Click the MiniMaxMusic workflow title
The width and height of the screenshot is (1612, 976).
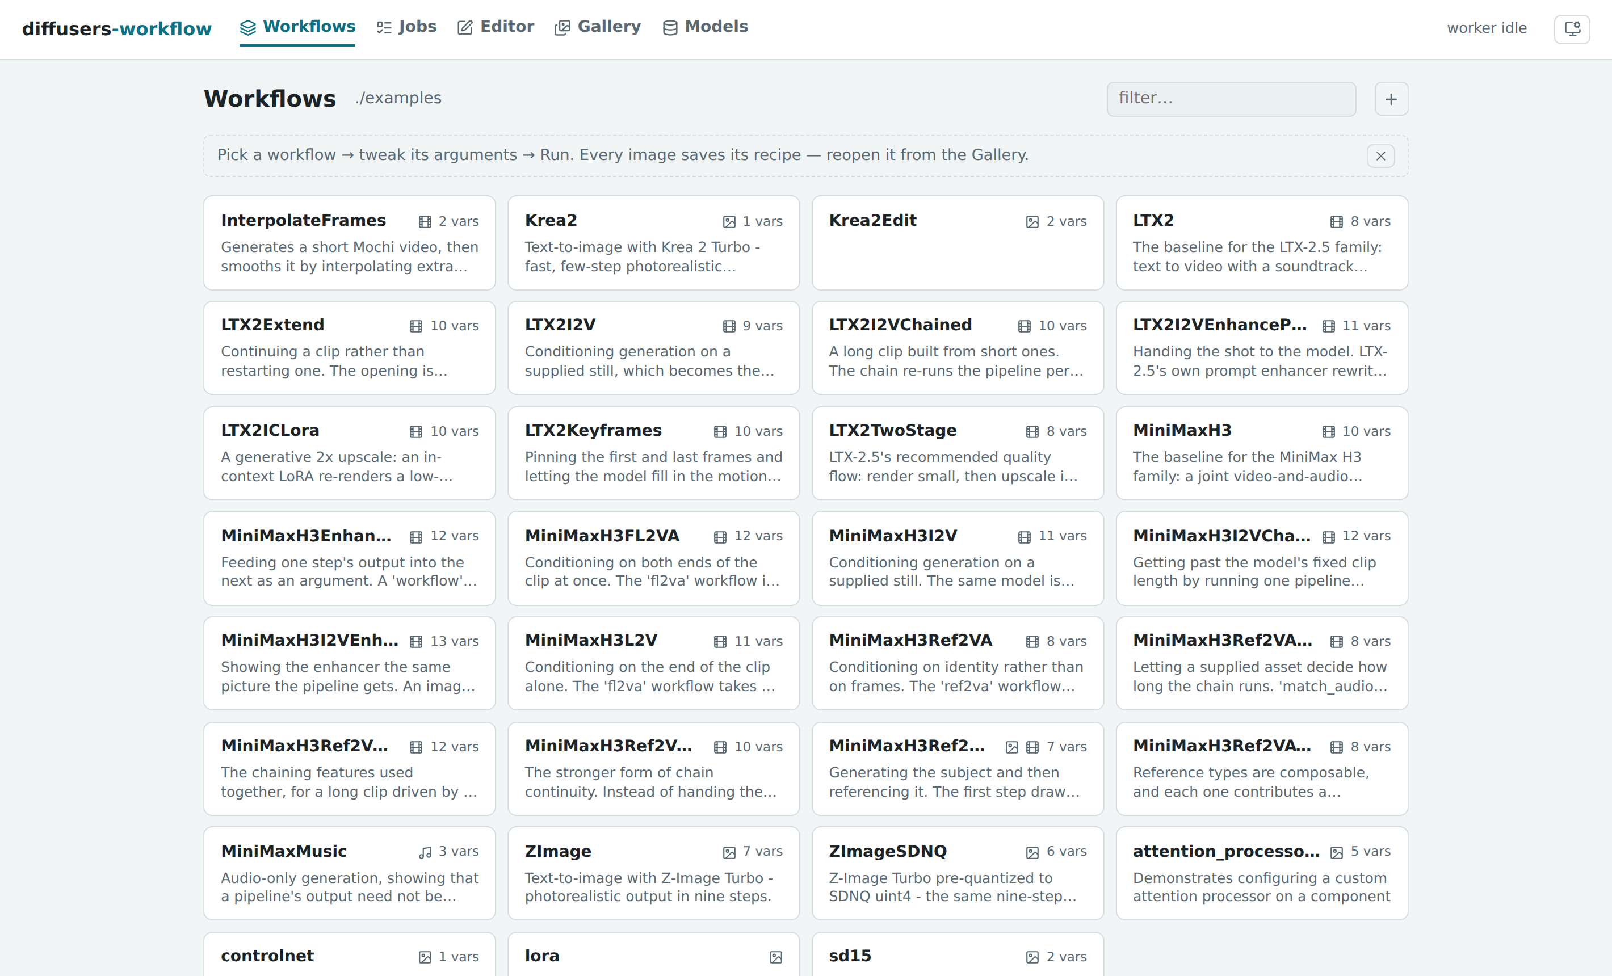(284, 851)
